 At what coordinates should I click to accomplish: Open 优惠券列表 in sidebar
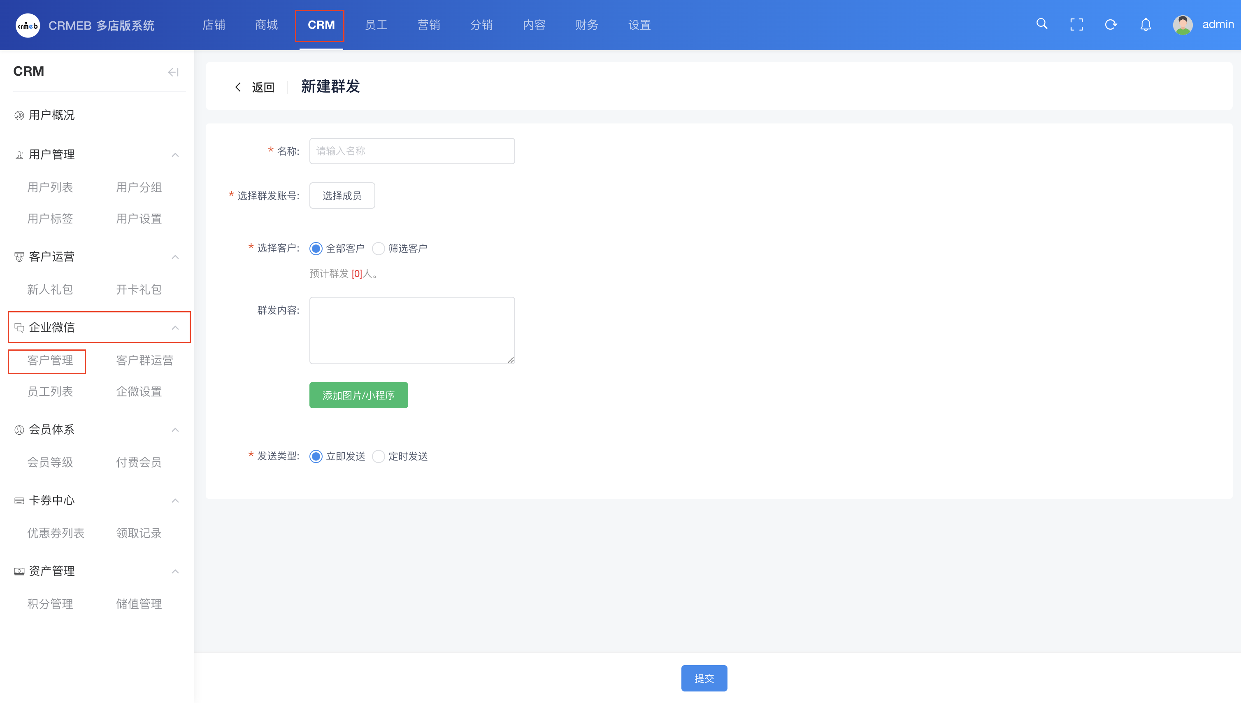coord(56,533)
